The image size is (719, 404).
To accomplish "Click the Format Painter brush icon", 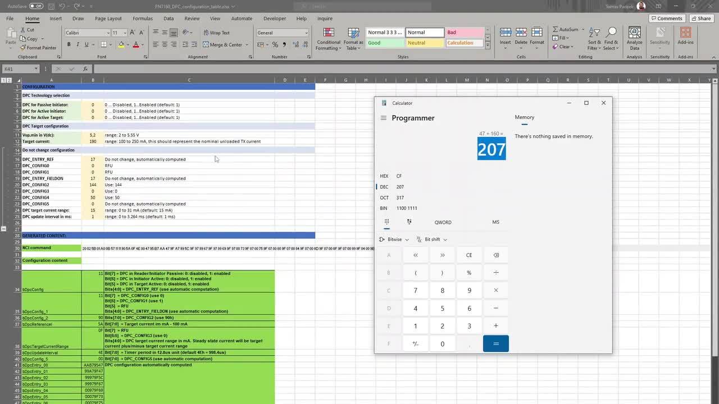I will point(23,48).
